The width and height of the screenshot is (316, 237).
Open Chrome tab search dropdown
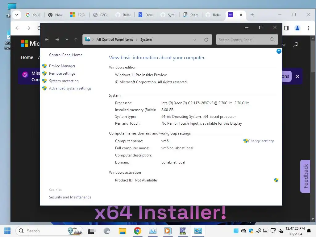[17, 15]
